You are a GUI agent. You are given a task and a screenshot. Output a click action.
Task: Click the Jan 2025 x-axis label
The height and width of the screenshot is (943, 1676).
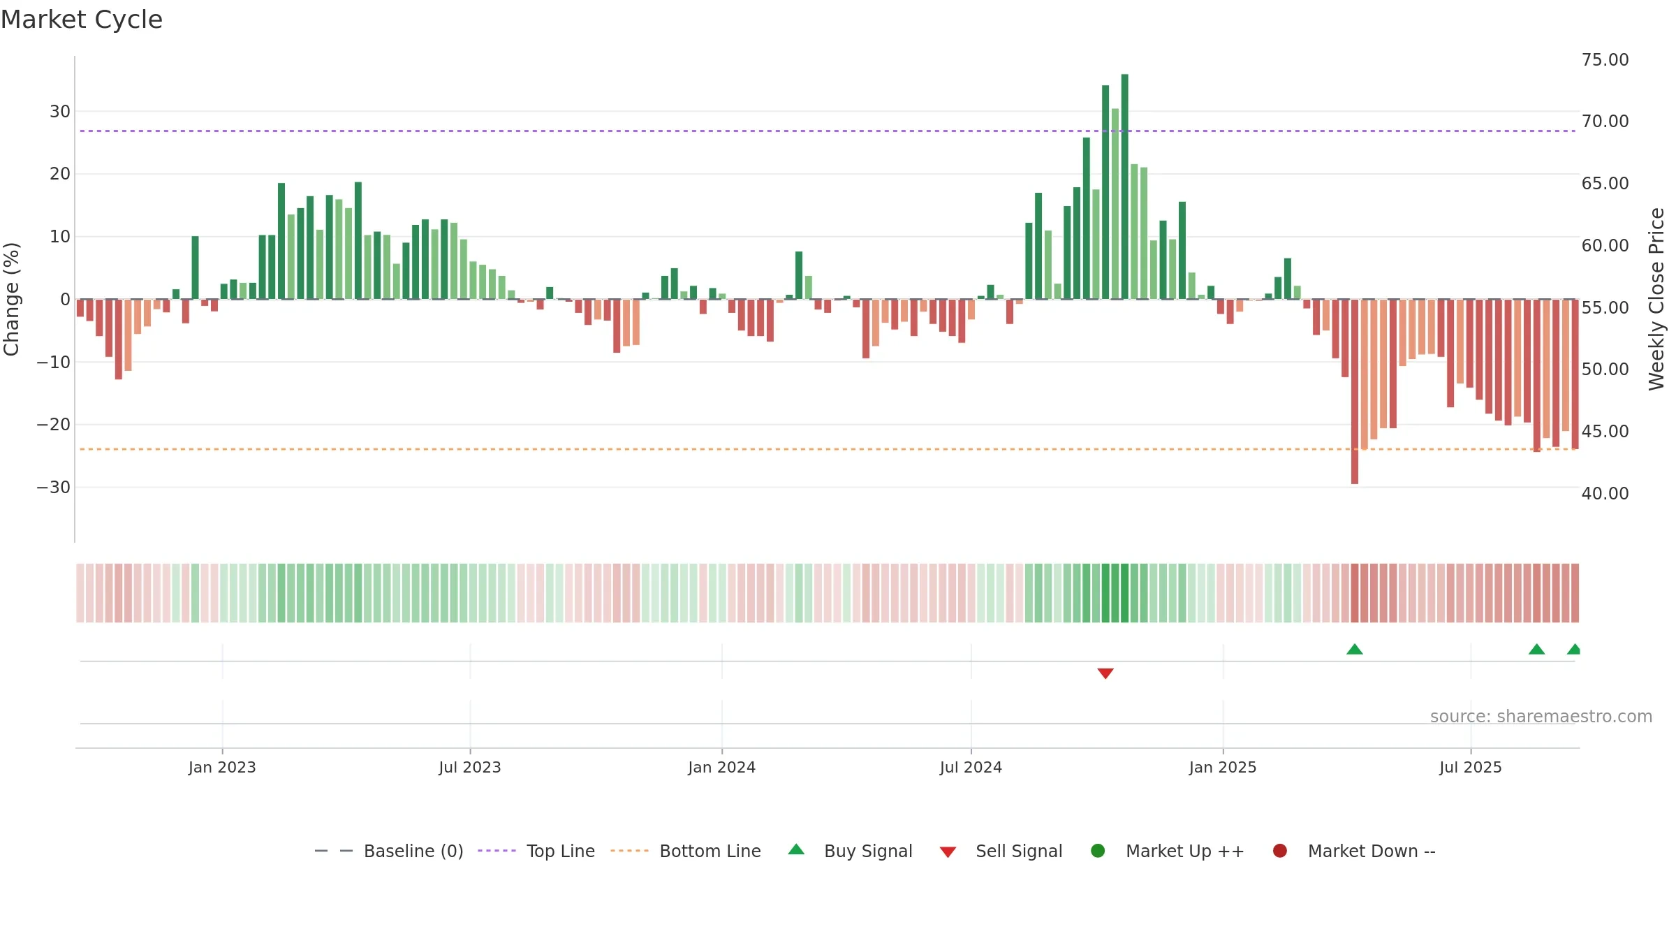click(x=1223, y=767)
